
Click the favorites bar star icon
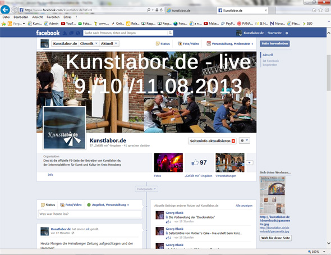point(3,24)
